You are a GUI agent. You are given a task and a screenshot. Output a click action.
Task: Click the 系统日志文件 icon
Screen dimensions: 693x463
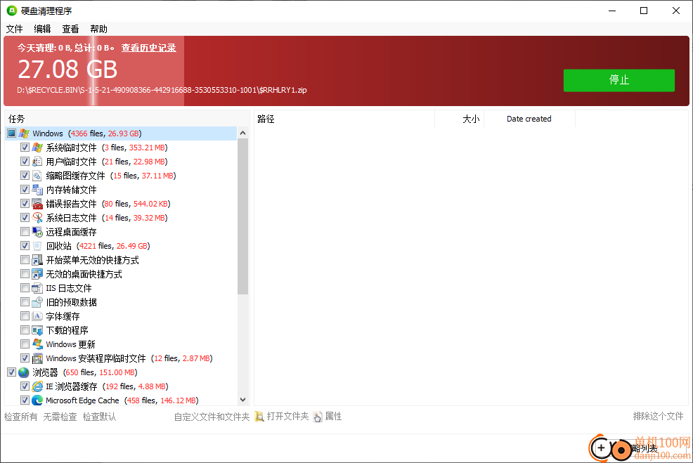pos(37,218)
